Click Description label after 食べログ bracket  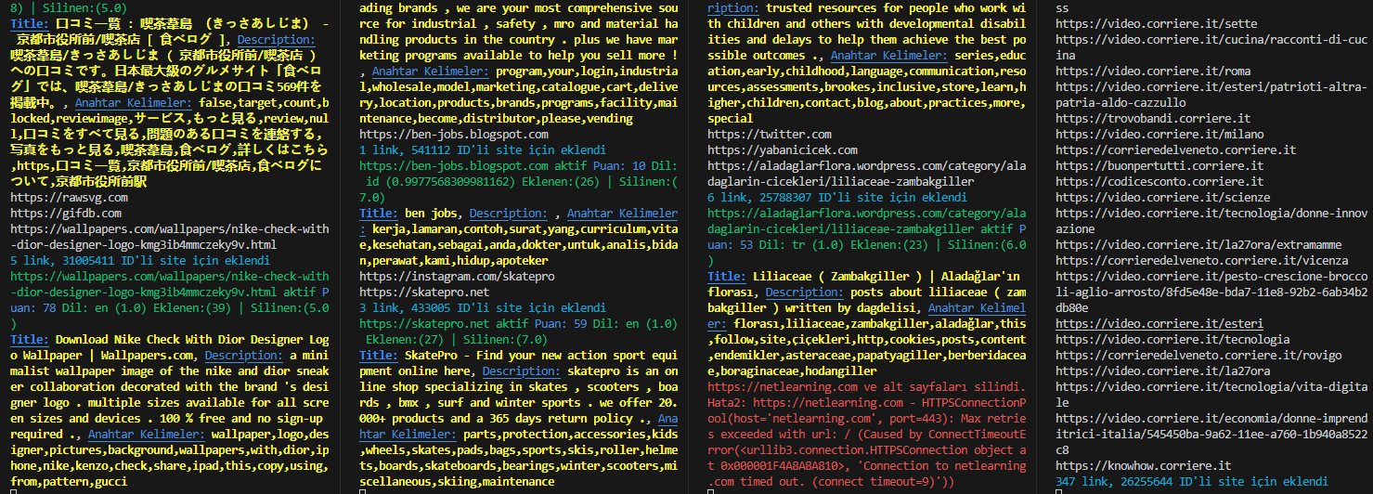click(278, 39)
